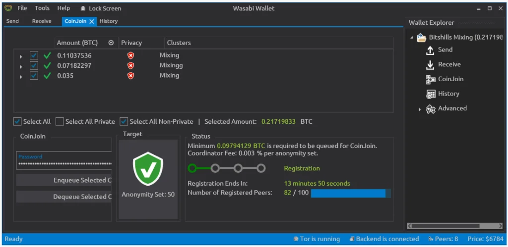Click the scrollbar right arrow in Wallet Explorer

coord(500,226)
